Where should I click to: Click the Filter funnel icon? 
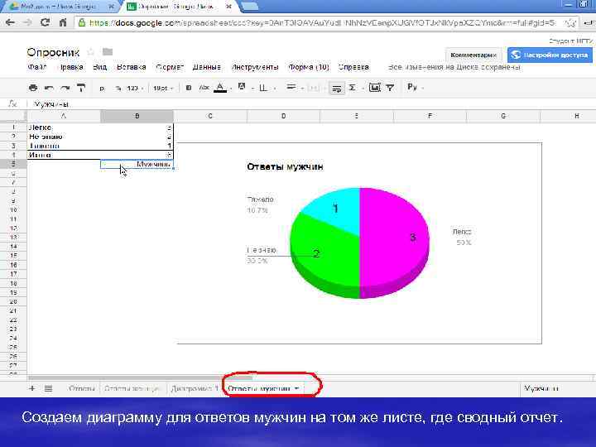click(390, 88)
